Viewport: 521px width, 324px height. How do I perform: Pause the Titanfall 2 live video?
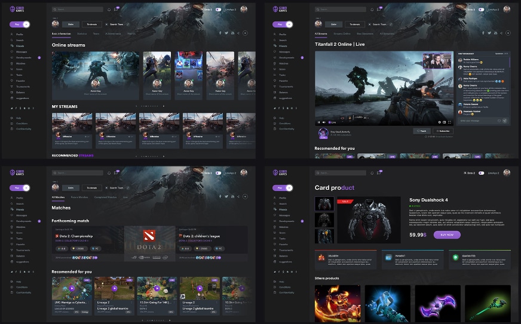click(x=318, y=122)
